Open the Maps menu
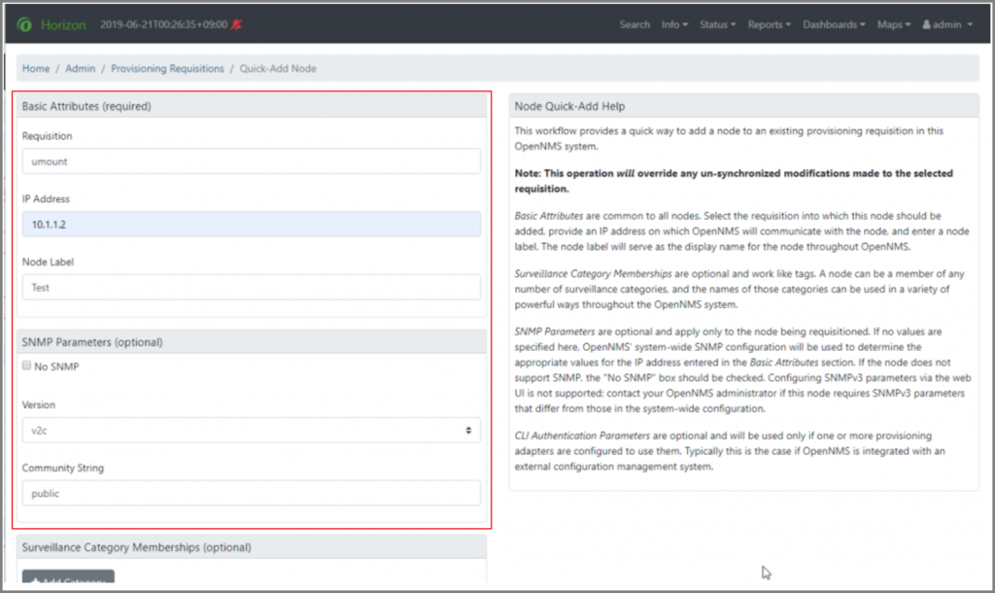 tap(894, 24)
